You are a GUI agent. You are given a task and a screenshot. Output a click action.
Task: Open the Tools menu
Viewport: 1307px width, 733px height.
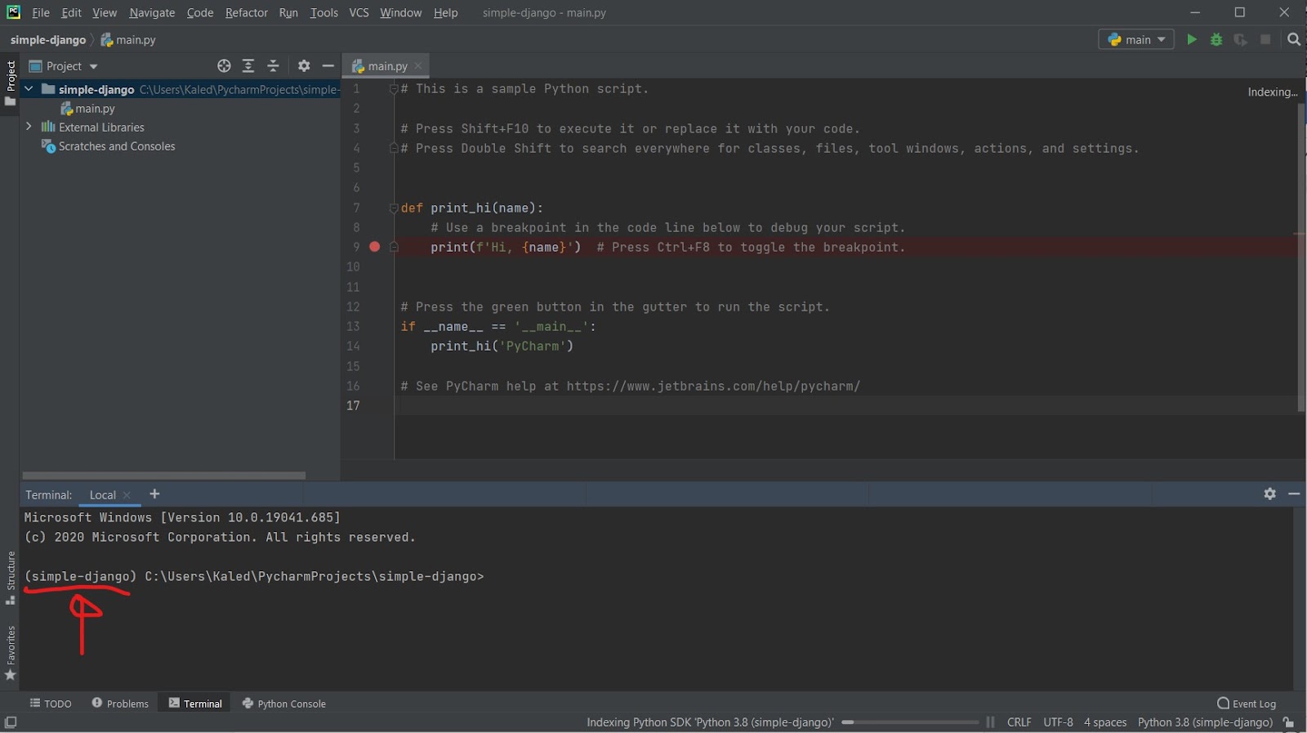point(324,13)
